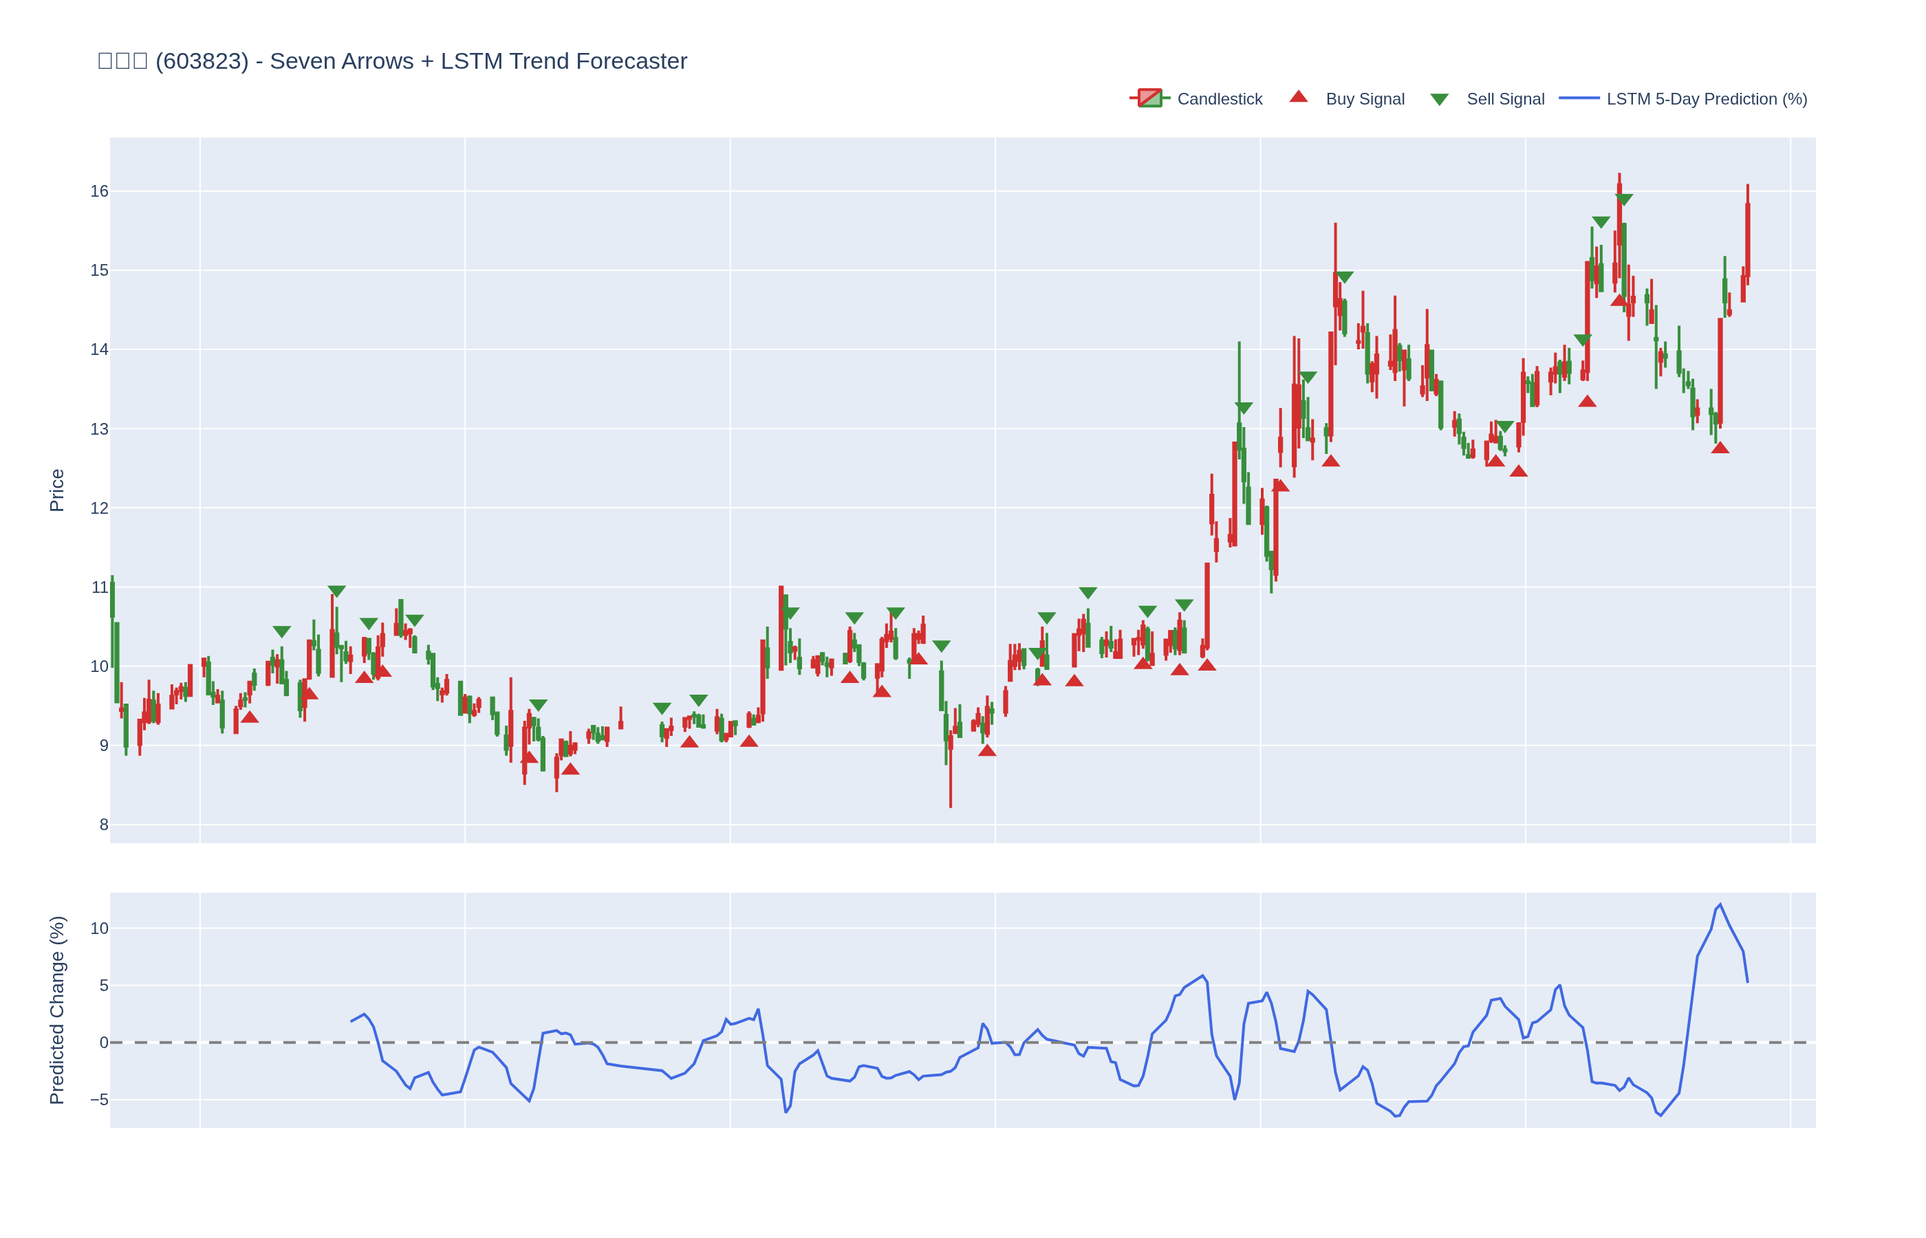This screenshot has height=1238, width=1926.
Task: Click the lowest buy signal marker below price 9
Action: [x=570, y=770]
